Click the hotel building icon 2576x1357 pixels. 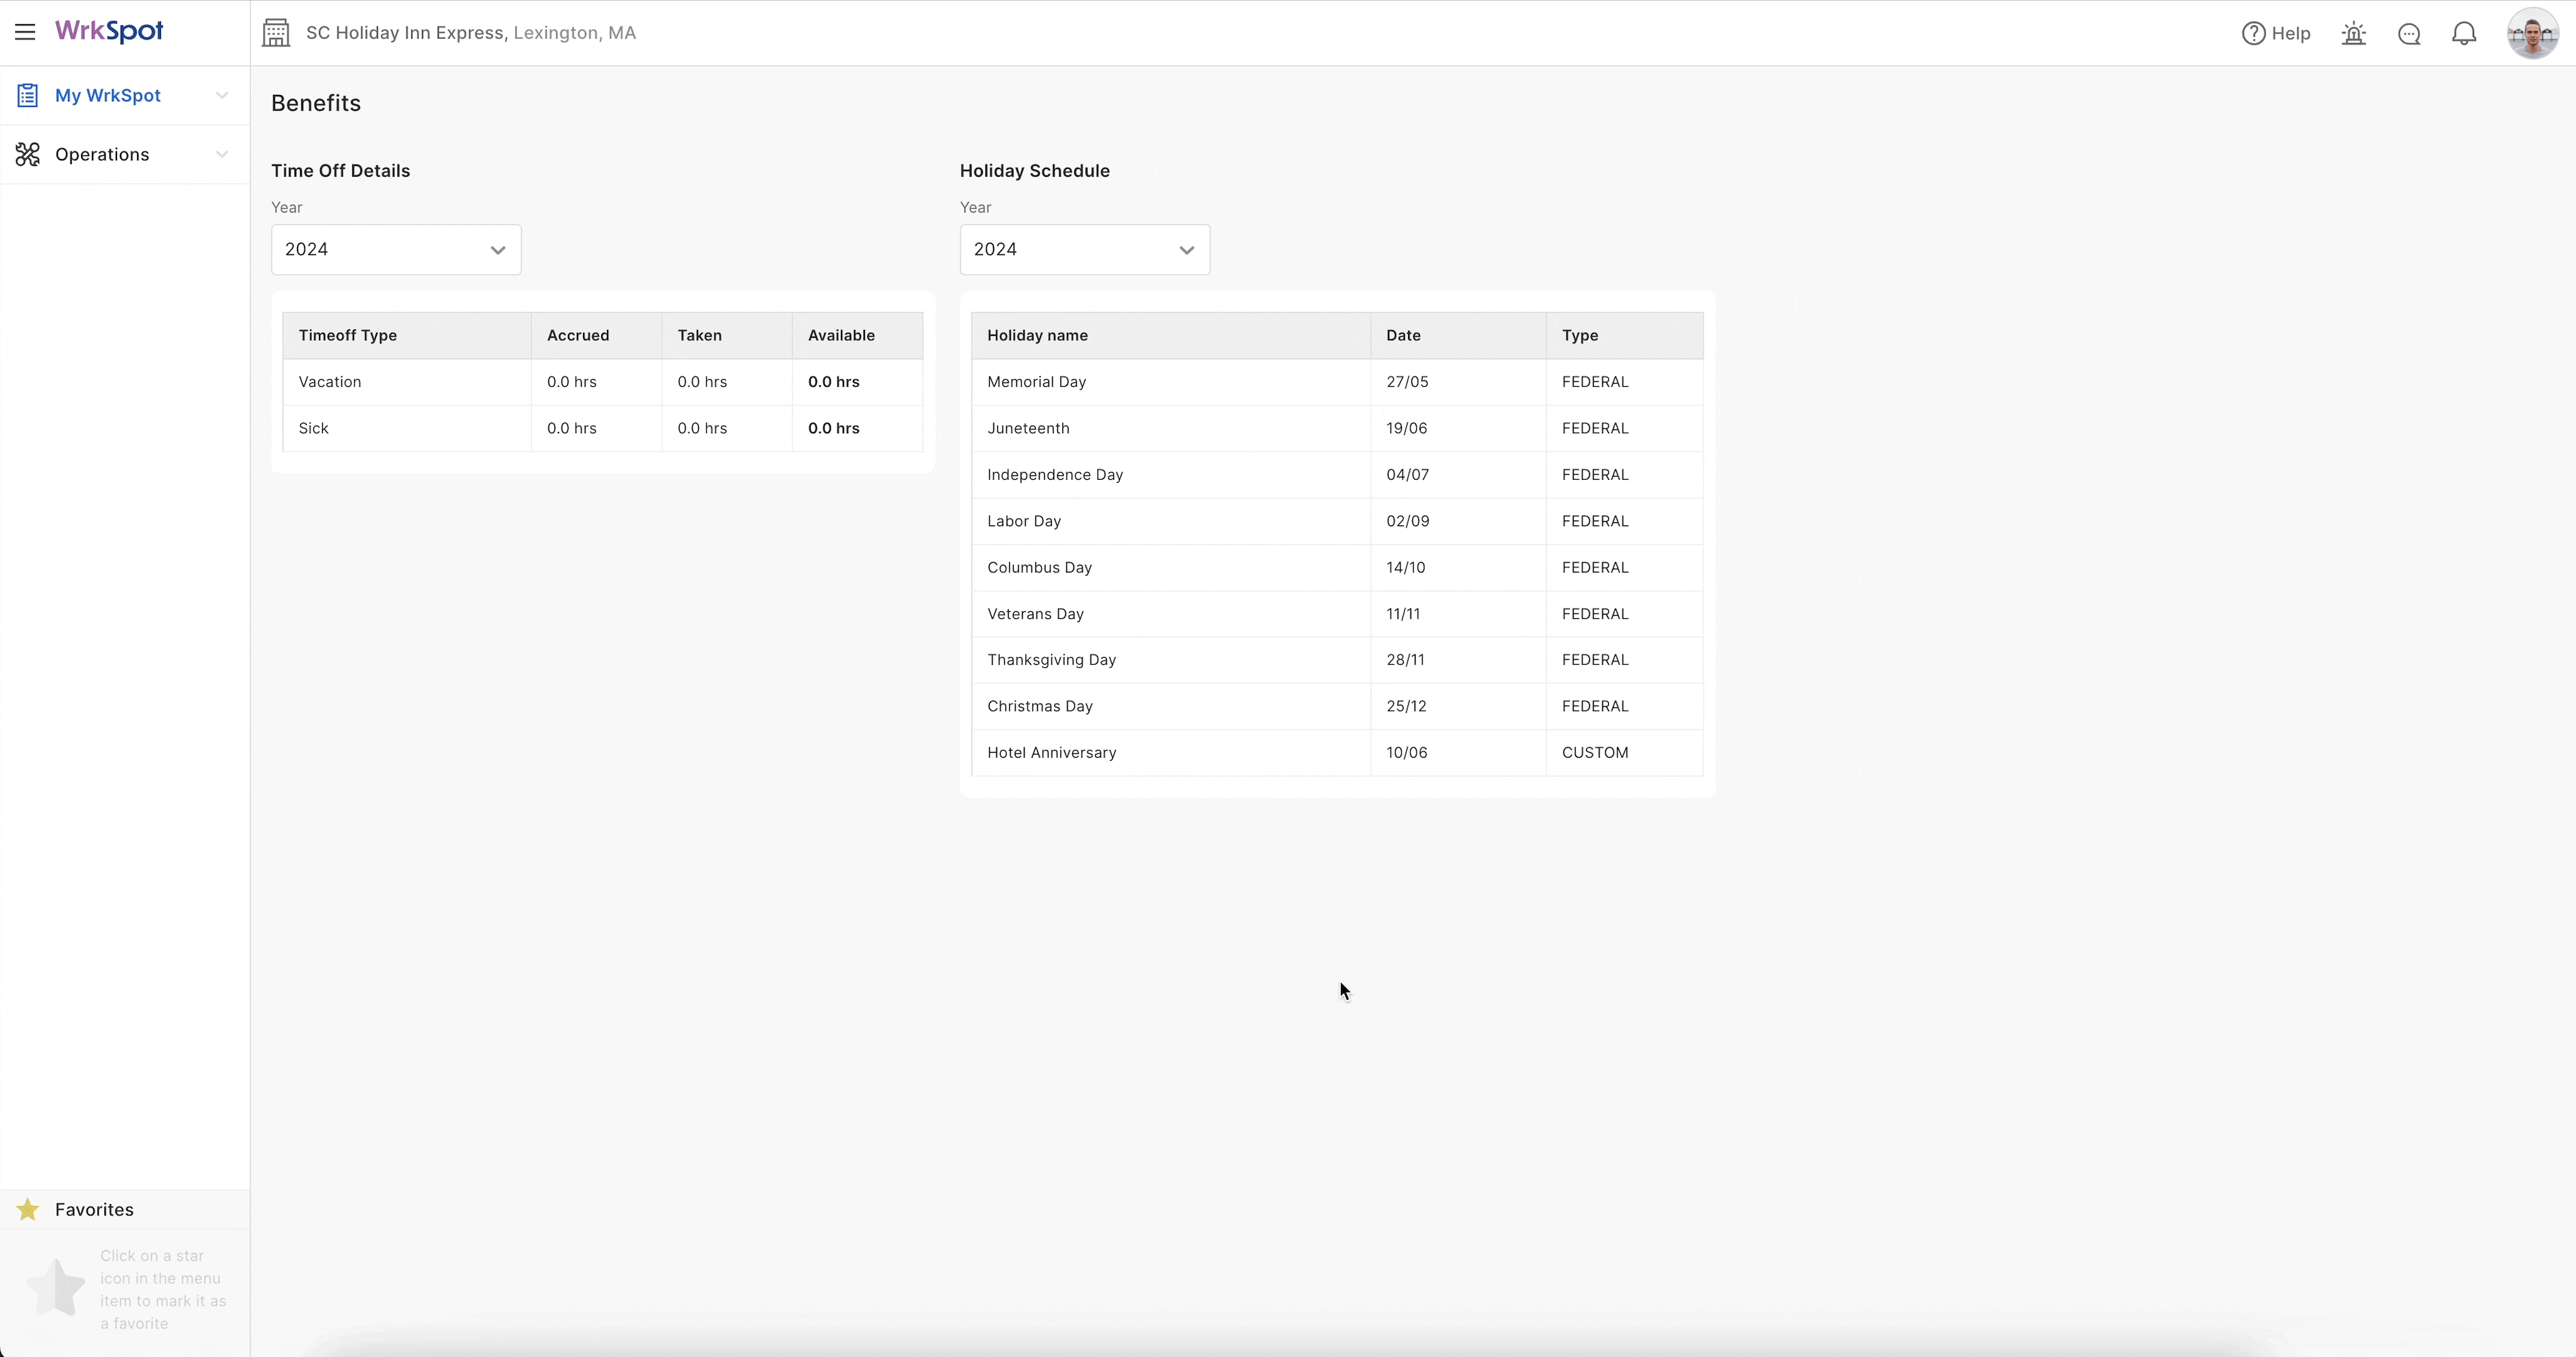coord(276,33)
